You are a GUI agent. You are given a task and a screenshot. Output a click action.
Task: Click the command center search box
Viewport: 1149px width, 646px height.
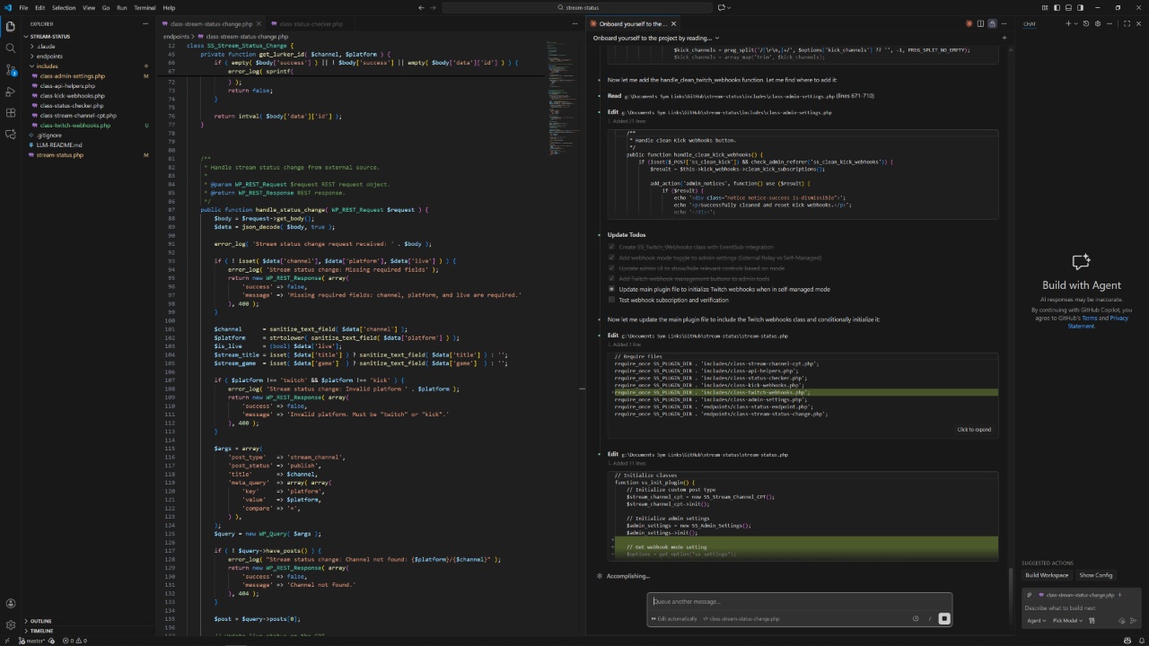point(576,7)
